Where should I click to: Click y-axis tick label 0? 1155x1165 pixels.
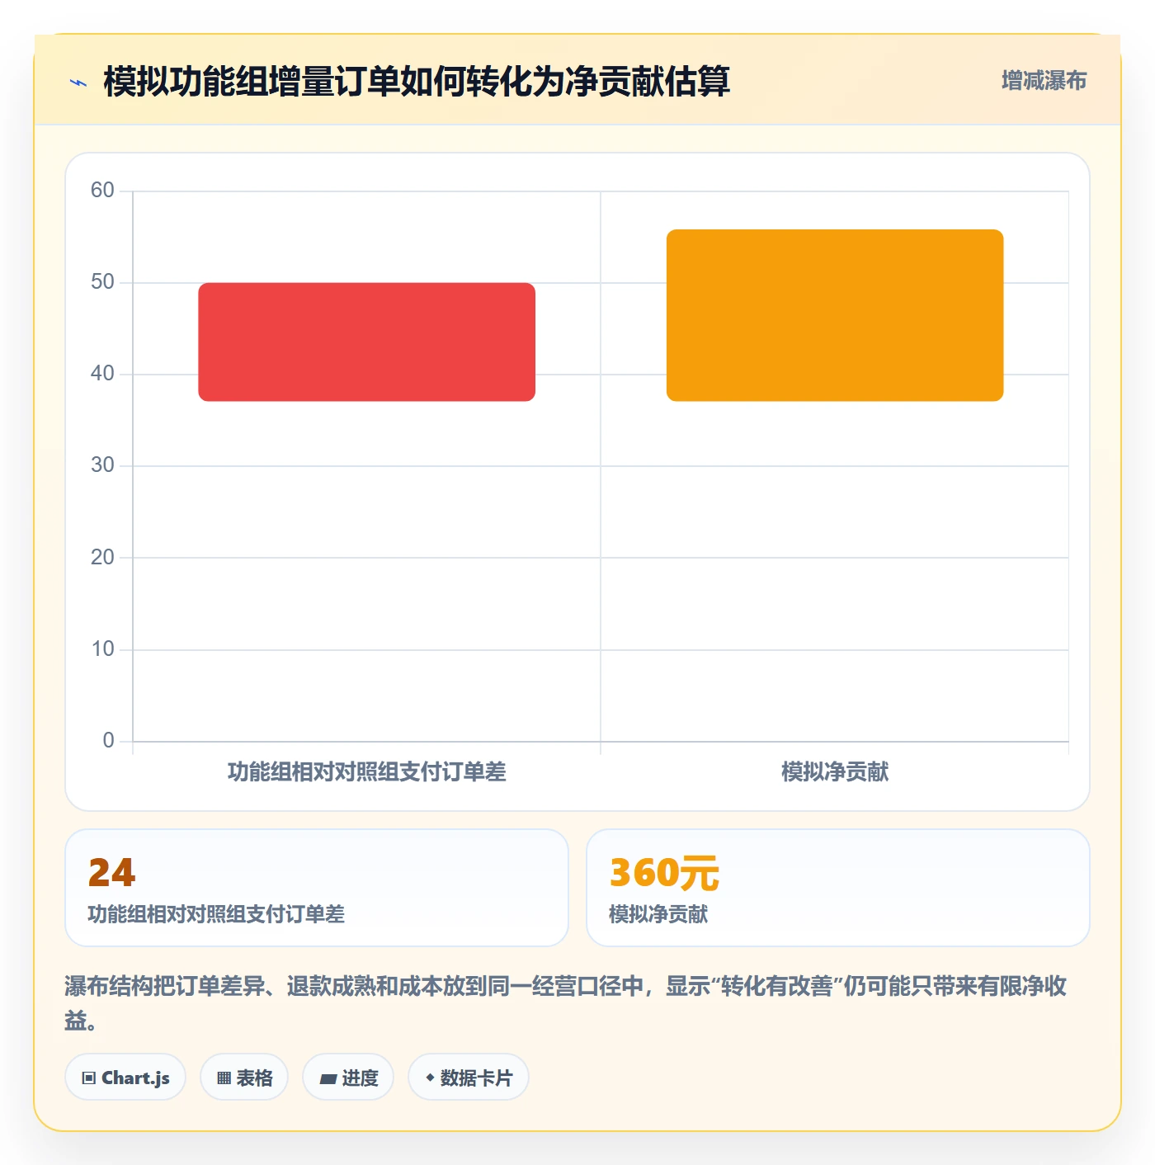point(108,741)
